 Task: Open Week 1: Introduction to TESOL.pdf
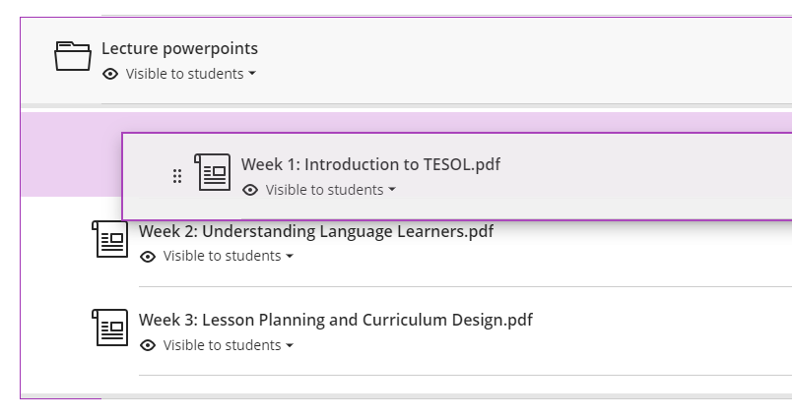coord(370,164)
